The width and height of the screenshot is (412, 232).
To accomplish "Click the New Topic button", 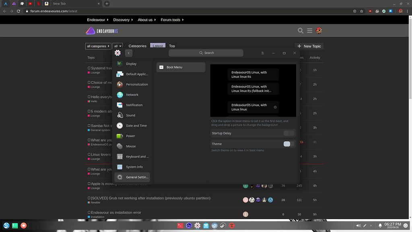I will point(309,46).
